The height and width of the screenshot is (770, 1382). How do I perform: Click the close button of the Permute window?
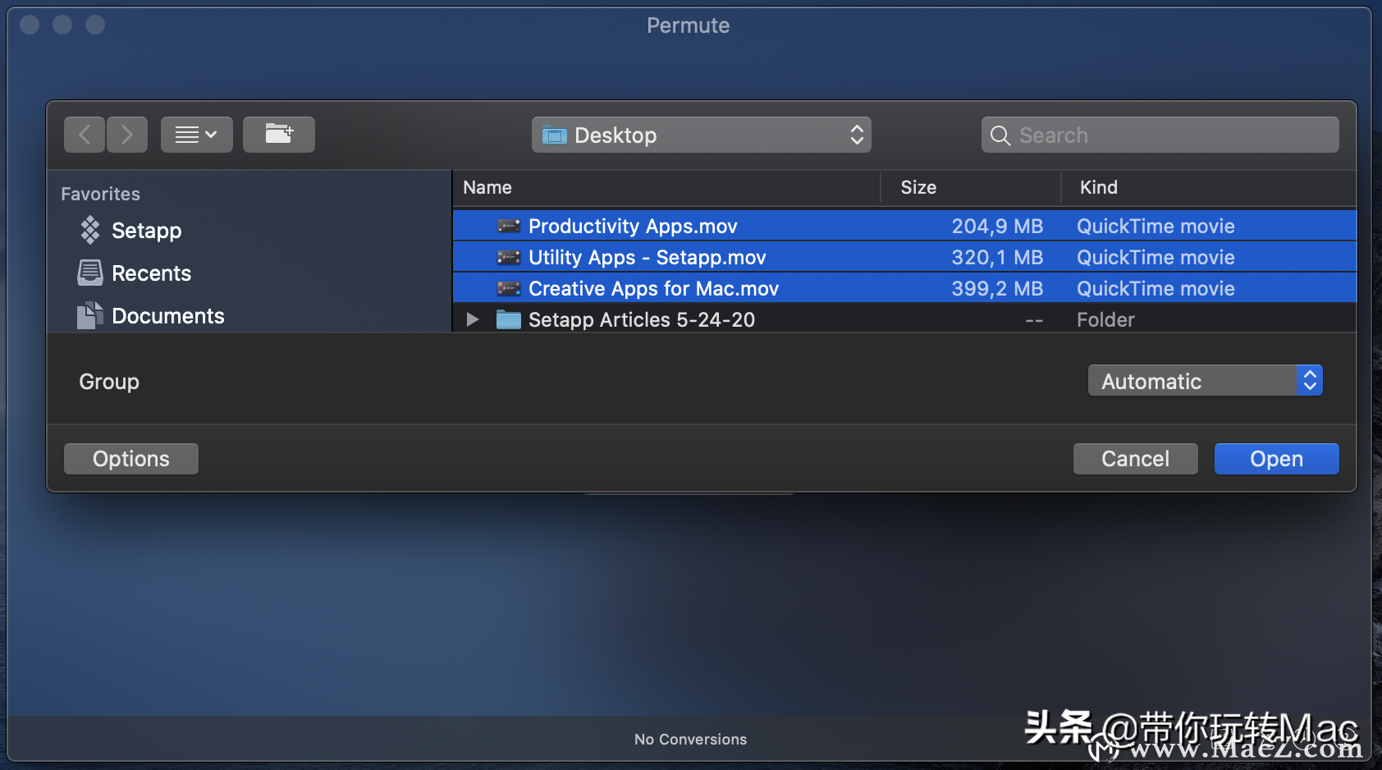pyautogui.click(x=30, y=25)
